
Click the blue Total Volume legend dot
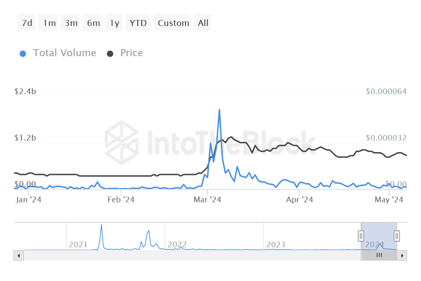23,54
